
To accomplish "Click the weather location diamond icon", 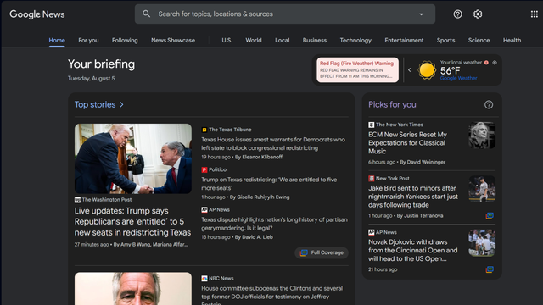I will coord(495,63).
